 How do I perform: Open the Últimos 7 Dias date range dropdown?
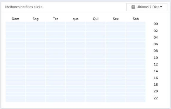(x=147, y=7)
